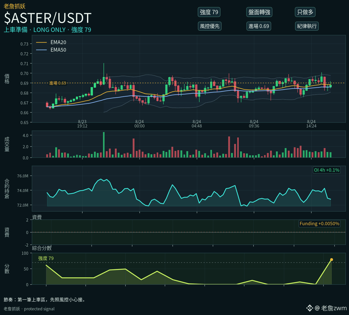The image size is (349, 315).
Task: Click the EMA20 legend entry
Action: point(51,42)
